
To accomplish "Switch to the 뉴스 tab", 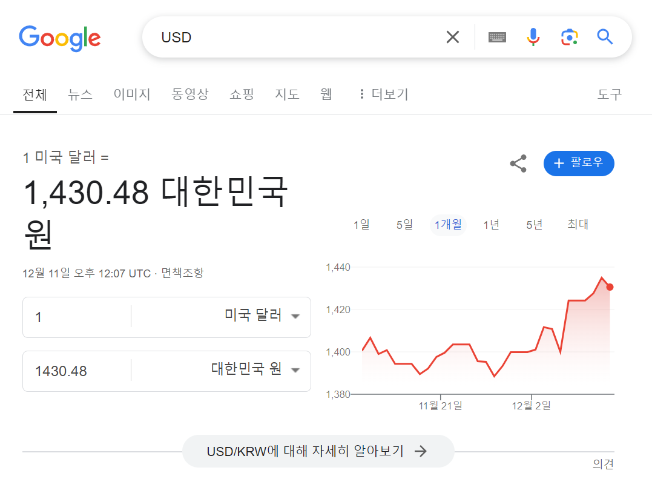I will pyautogui.click(x=81, y=94).
